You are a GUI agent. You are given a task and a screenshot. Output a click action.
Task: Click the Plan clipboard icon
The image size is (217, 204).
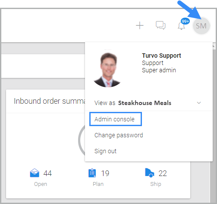tap(92, 173)
